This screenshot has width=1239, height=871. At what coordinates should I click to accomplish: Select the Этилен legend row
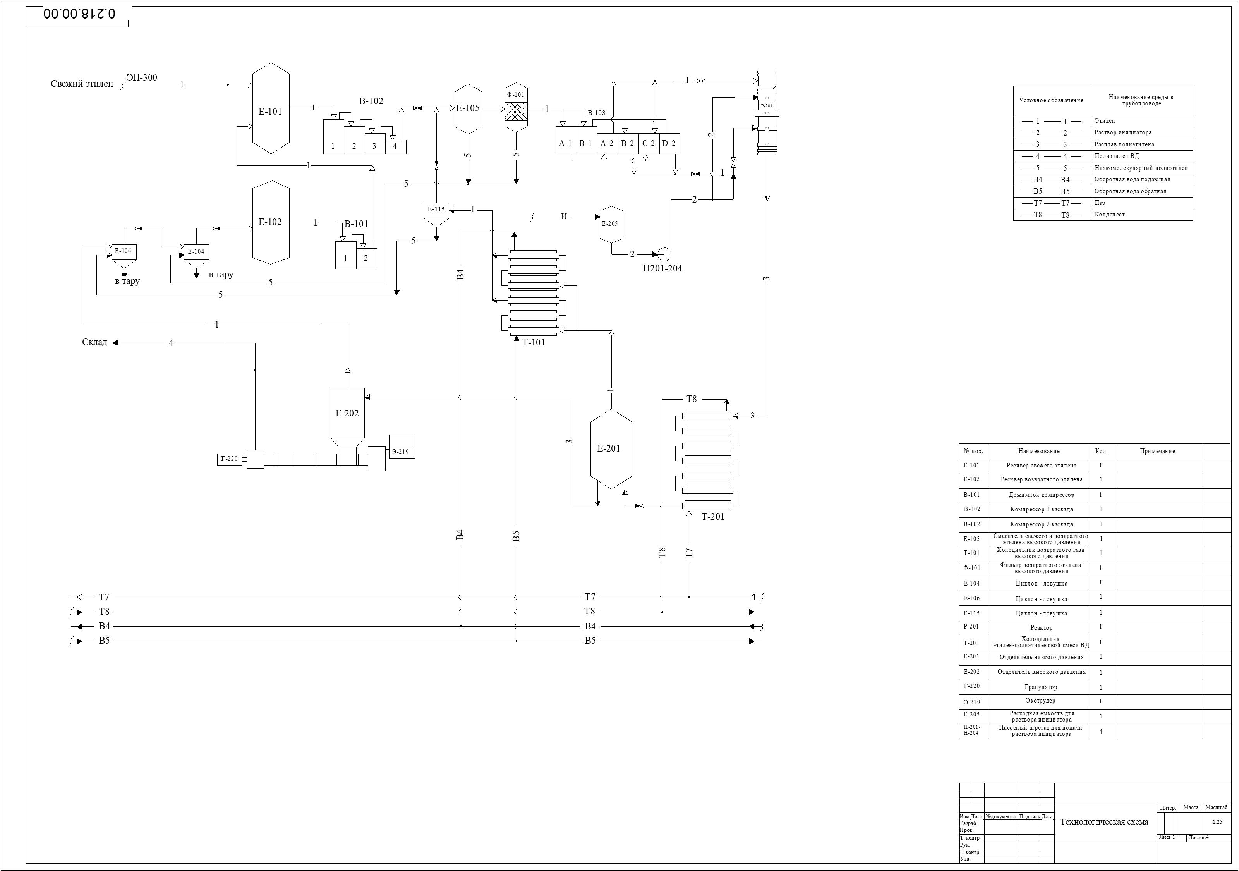point(1103,122)
